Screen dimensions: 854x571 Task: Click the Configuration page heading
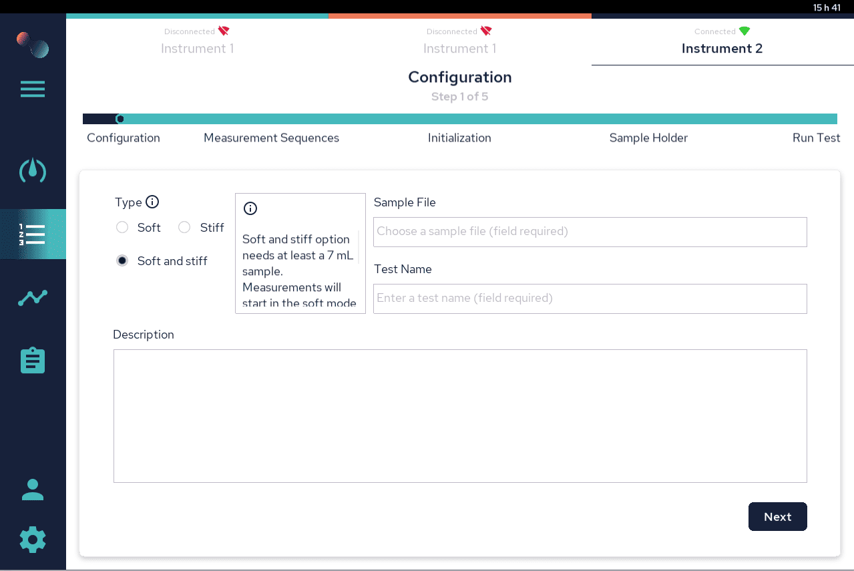460,77
